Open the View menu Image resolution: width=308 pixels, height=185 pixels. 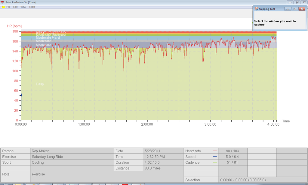pyautogui.click(x=23, y=7)
